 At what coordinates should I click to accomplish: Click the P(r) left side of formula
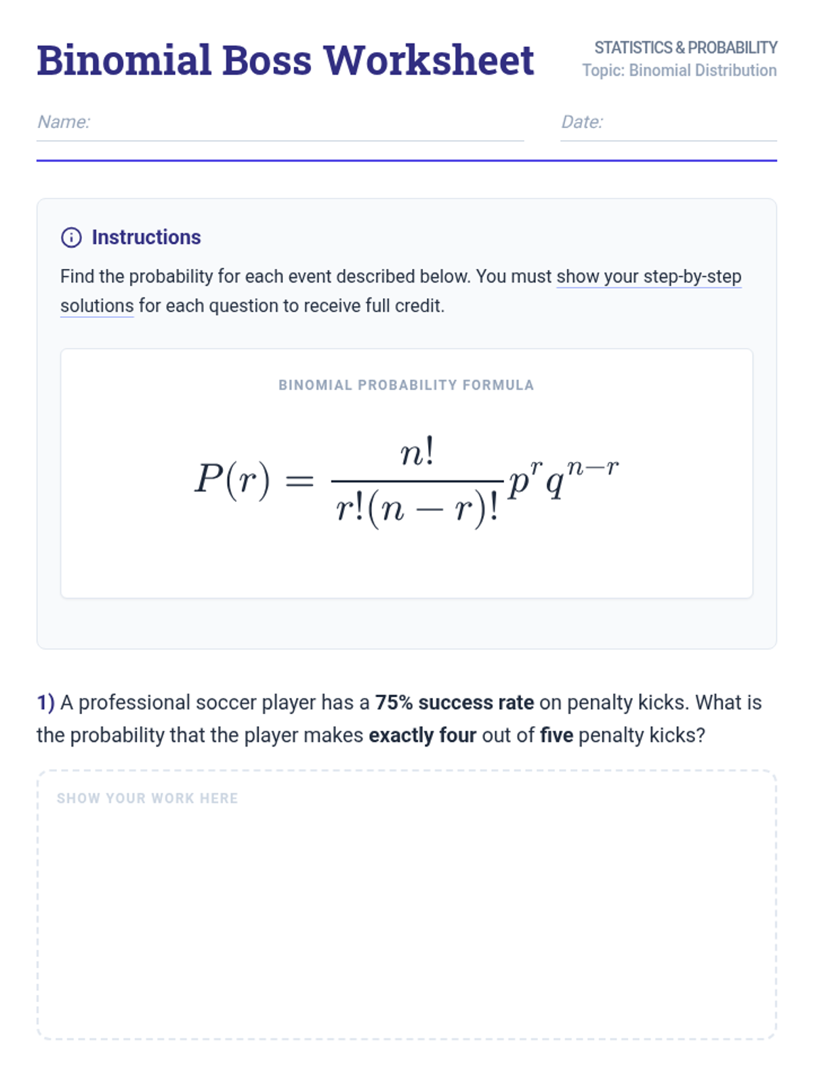232,480
